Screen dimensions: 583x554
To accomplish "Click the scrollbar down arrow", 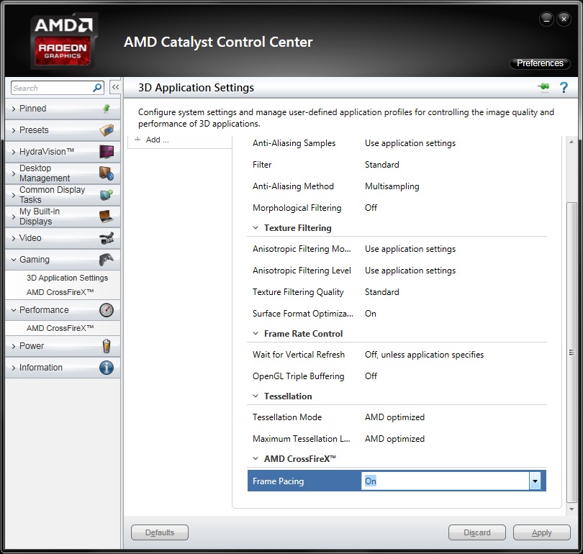I will tap(571, 509).
